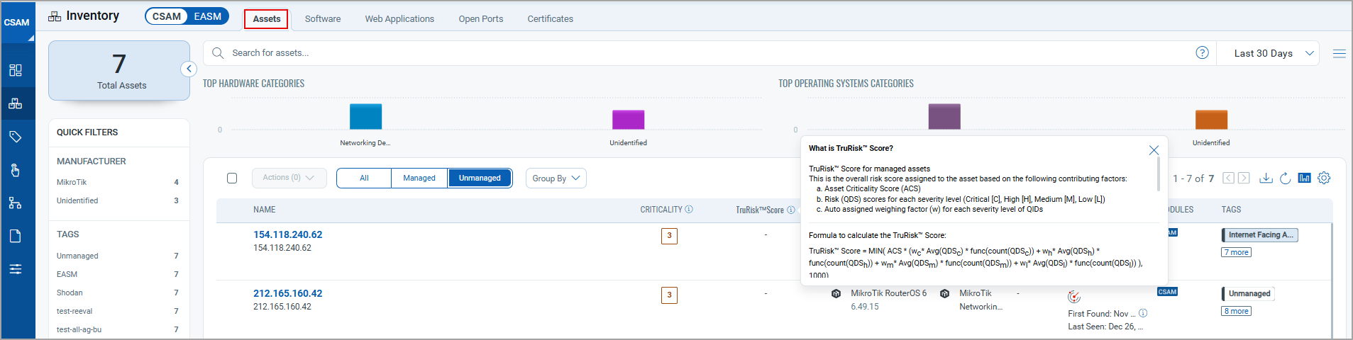Open the Last 30 Days date range dropdown
1353x340 pixels.
click(1268, 53)
